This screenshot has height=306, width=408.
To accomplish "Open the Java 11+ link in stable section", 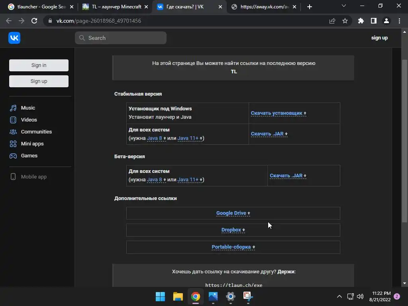I will (x=190, y=138).
